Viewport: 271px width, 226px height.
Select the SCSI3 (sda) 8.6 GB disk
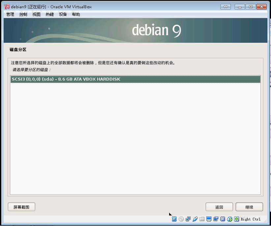135,79
